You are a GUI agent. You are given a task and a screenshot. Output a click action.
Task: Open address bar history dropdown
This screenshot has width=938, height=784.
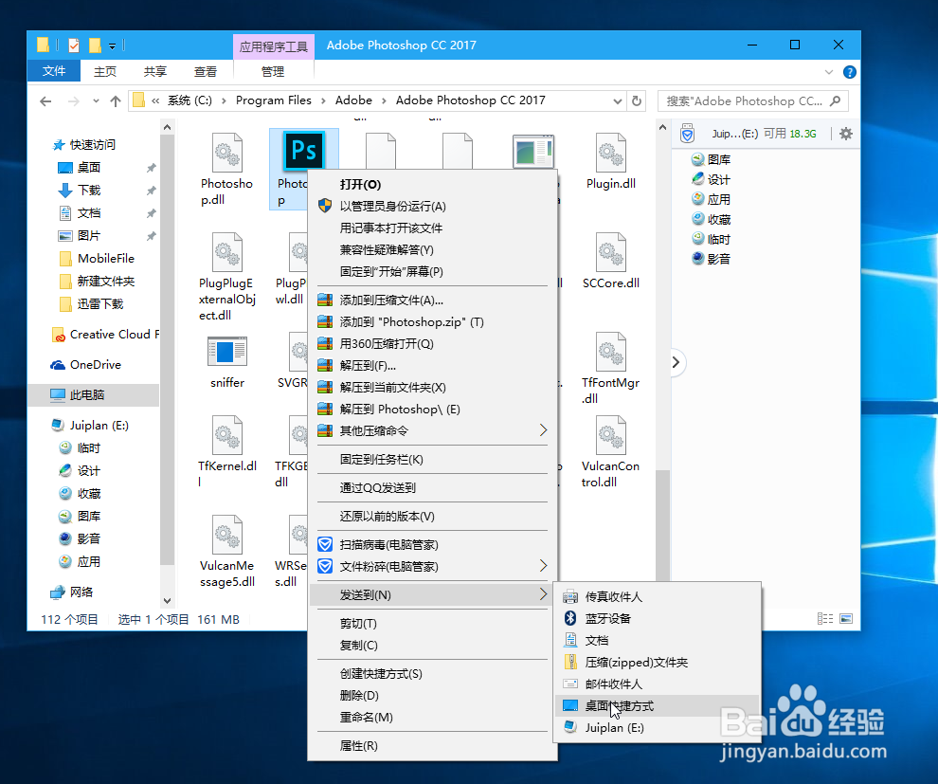[x=618, y=101]
